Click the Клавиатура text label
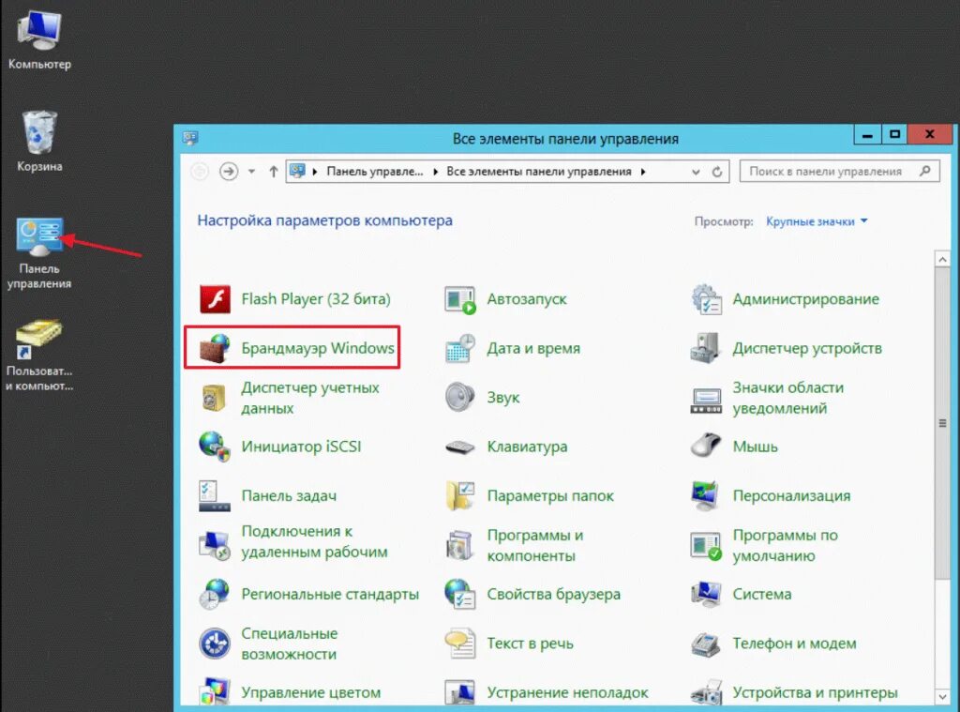The image size is (960, 712). coord(527,447)
